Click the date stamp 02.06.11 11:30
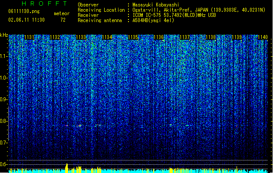 click(x=26, y=20)
